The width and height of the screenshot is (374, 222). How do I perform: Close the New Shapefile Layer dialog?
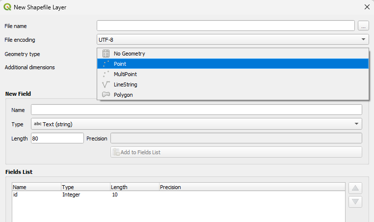tap(367, 7)
